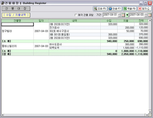The image size is (153, 118).
Task: Click the 하수도공사 detail row
Action: [75, 44]
